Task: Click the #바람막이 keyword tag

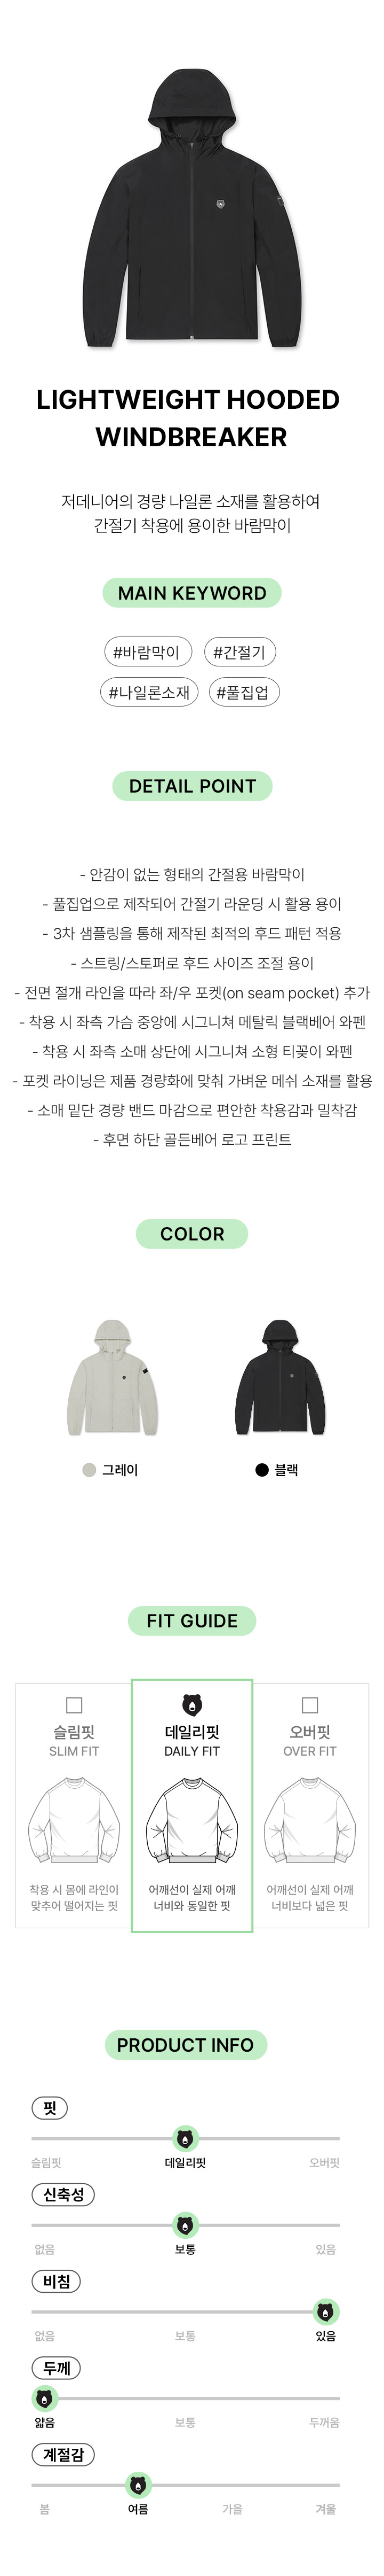Action: click(x=147, y=653)
